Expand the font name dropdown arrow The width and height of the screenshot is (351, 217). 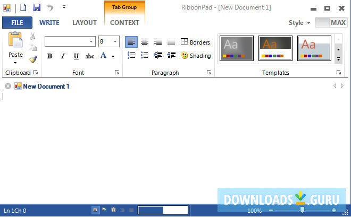(91, 41)
